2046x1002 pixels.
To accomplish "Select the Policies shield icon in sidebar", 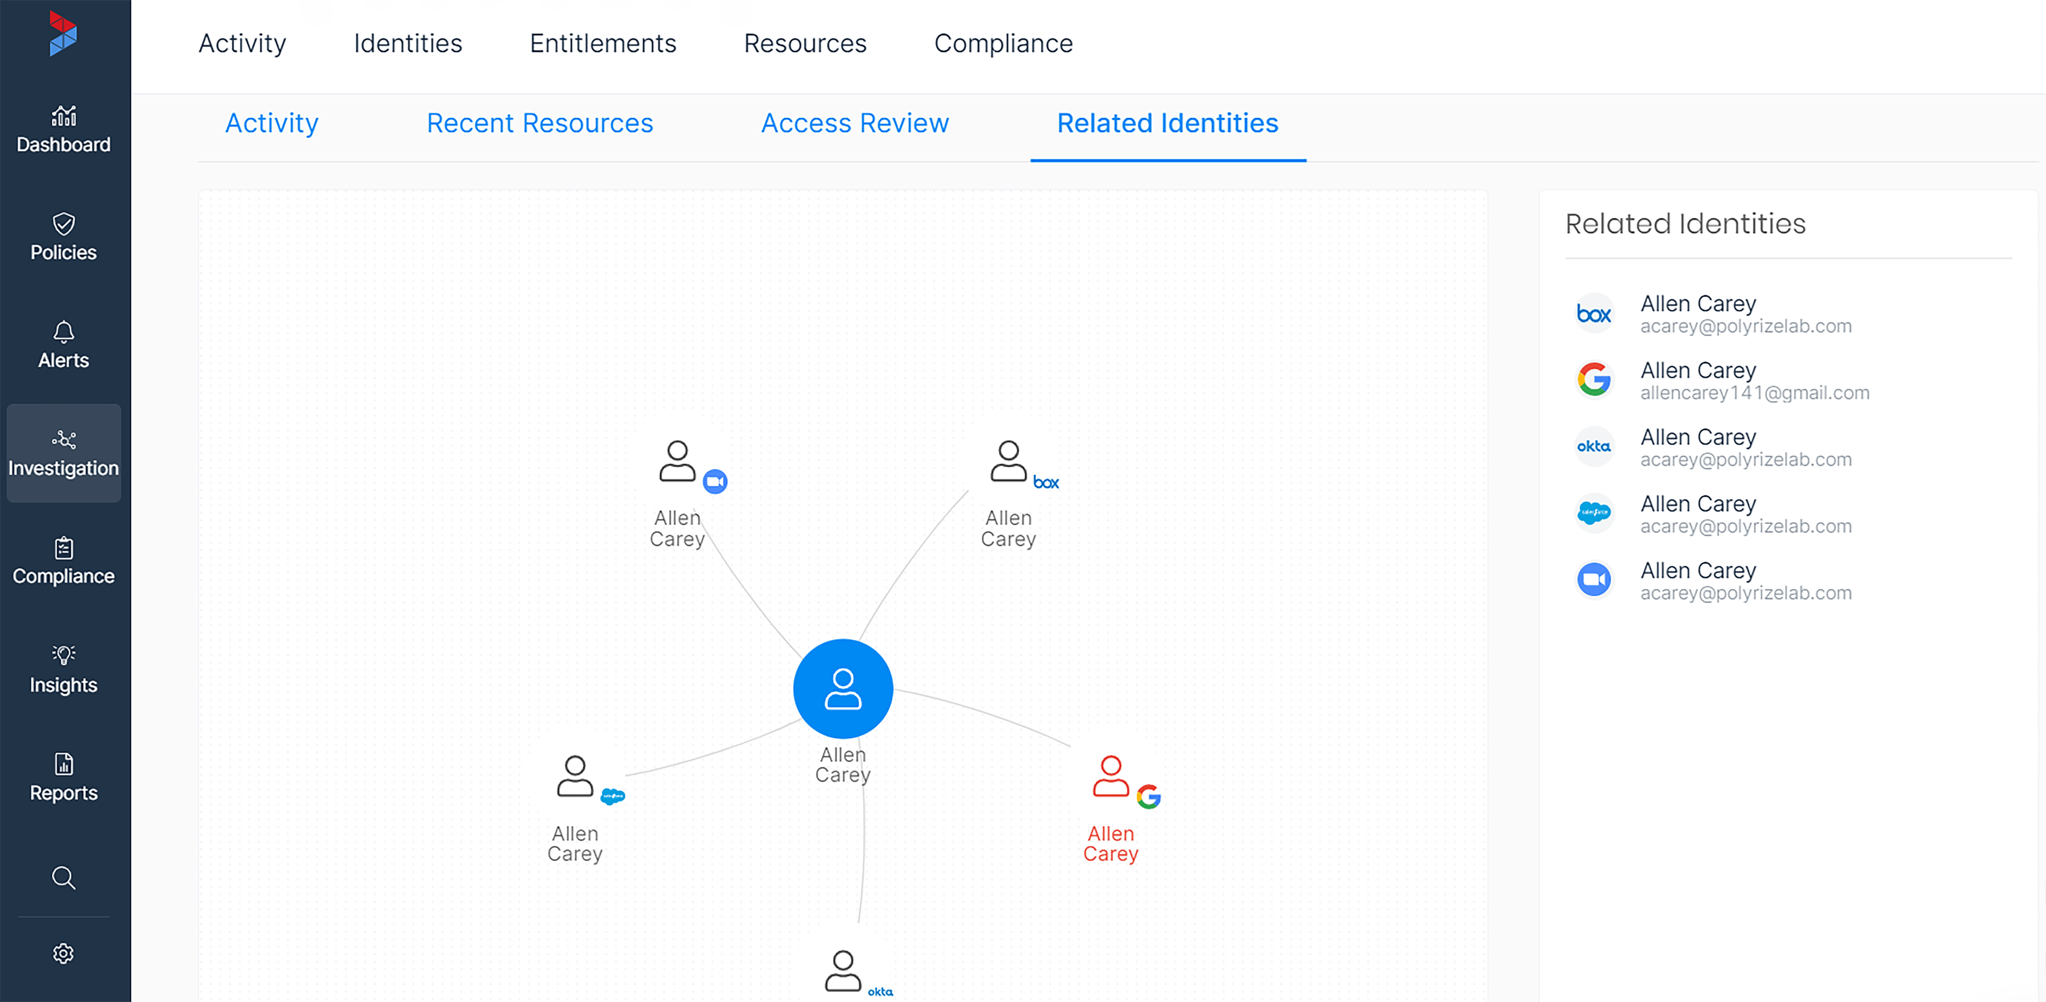I will click(x=64, y=236).
